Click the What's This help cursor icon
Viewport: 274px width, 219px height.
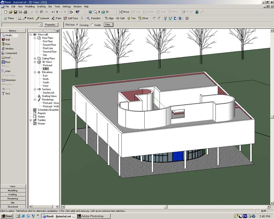[78, 12]
